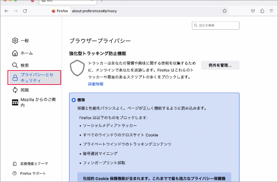
Task: Open the hamburger application menu
Action: pos(271,11)
